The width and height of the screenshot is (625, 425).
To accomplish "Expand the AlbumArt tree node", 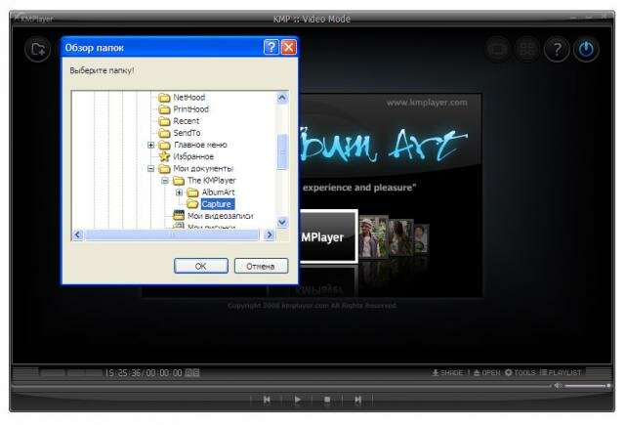I will pyautogui.click(x=180, y=192).
